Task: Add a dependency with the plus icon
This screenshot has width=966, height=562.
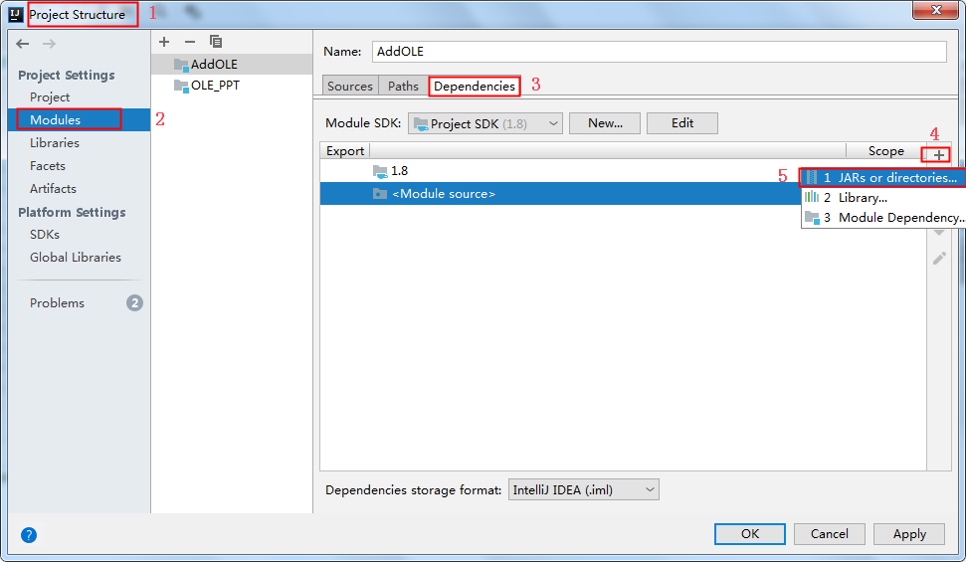Action: point(938,154)
